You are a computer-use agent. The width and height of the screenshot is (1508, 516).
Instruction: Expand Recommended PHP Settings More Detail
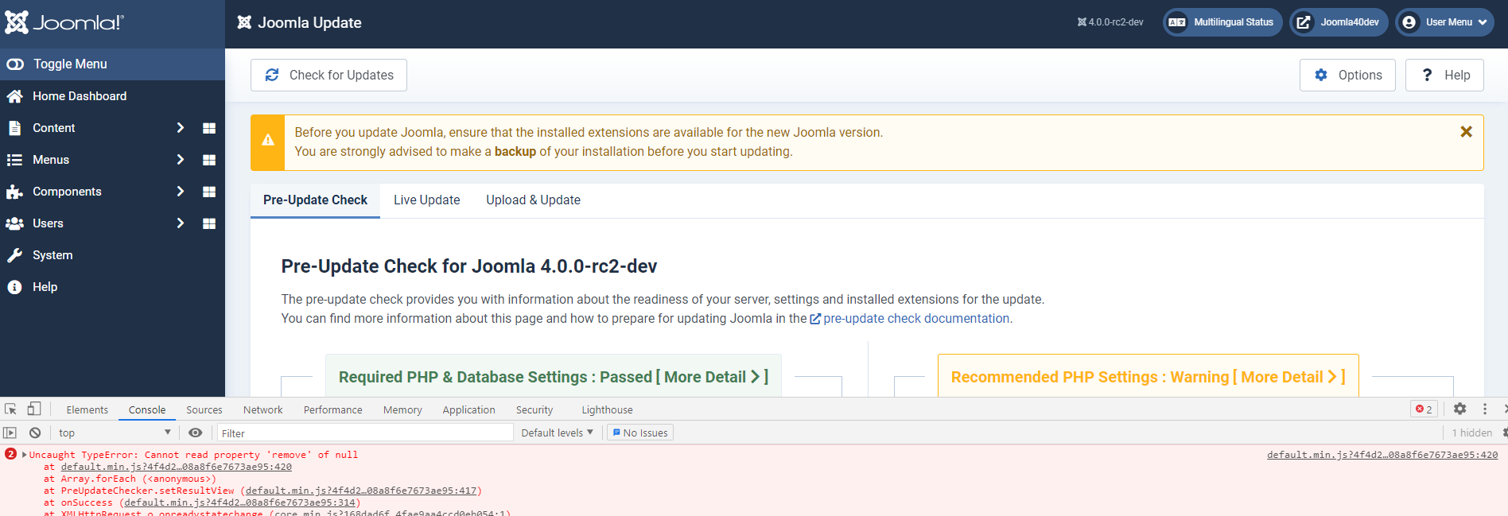pyautogui.click(x=1148, y=377)
